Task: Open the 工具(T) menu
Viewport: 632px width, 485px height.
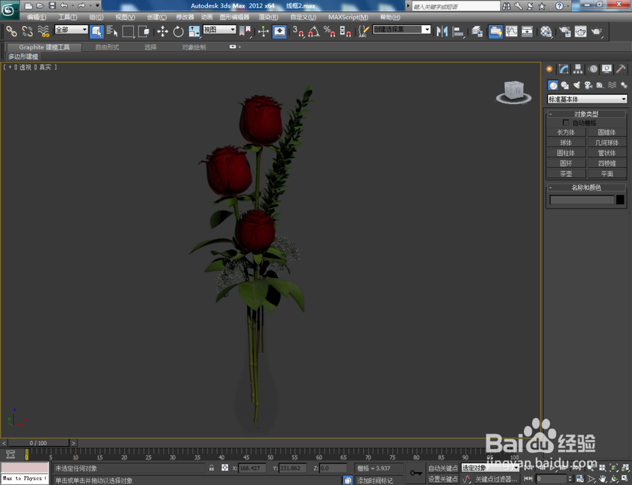Action: pos(68,17)
